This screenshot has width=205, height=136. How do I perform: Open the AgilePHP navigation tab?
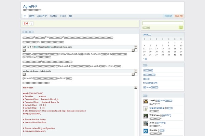42,16
